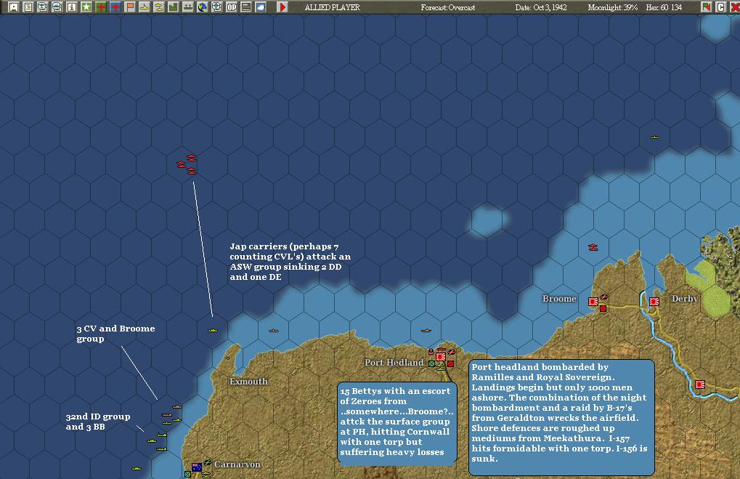Open the green factory industry icon

(174, 7)
